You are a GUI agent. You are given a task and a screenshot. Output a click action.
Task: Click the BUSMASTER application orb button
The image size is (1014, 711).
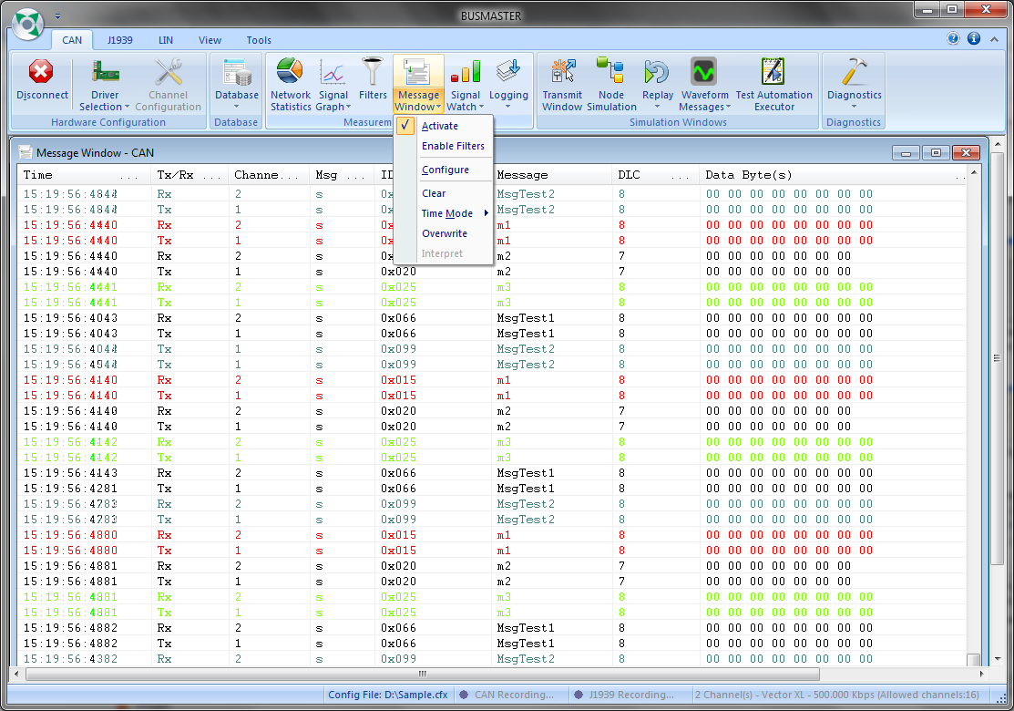pyautogui.click(x=28, y=24)
